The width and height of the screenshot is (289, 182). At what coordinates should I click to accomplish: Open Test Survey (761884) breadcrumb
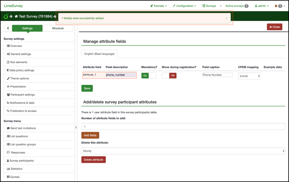pos(36,16)
